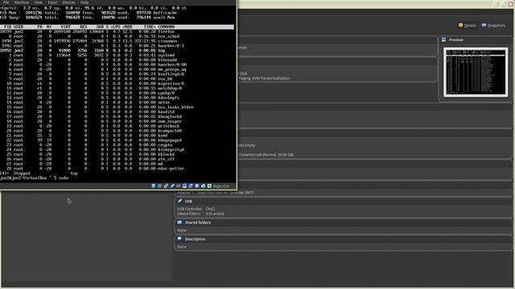Click the 'Empty' optical drive entry
Image resolution: width=515 pixels, height=289 pixels.
point(249,145)
